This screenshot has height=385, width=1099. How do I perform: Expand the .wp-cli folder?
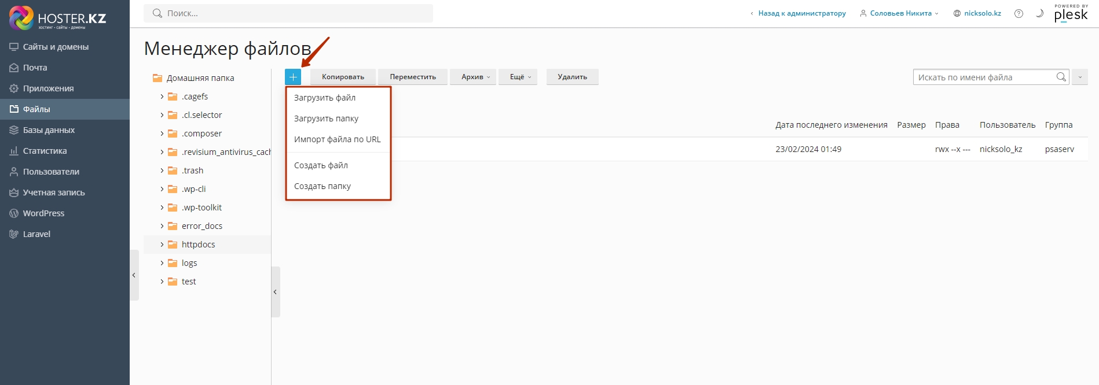point(162,189)
